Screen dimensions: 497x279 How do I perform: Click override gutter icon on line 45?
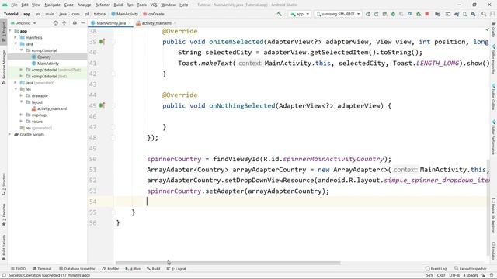coord(102,105)
